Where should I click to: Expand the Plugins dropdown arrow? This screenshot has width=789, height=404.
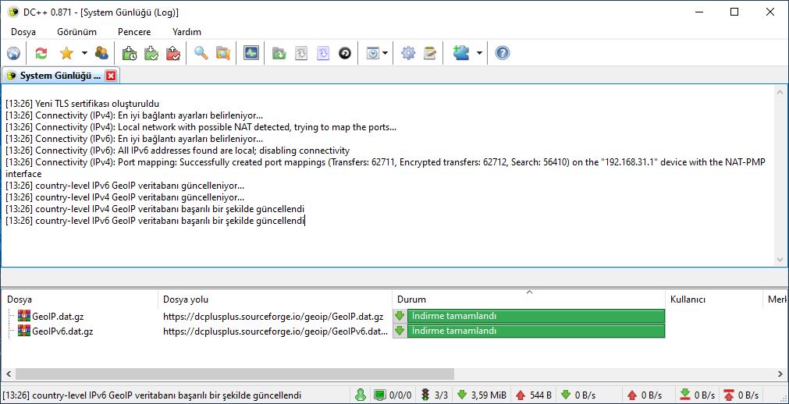coord(479,53)
